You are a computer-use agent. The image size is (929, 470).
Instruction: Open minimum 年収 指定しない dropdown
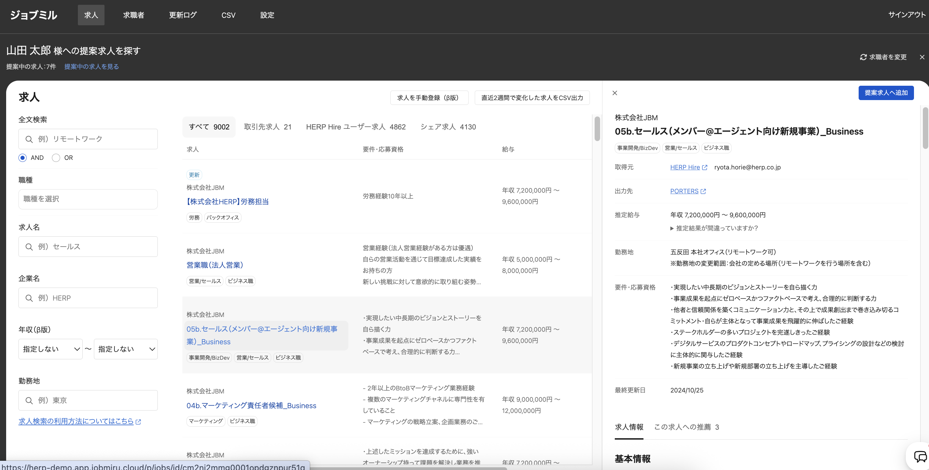51,349
